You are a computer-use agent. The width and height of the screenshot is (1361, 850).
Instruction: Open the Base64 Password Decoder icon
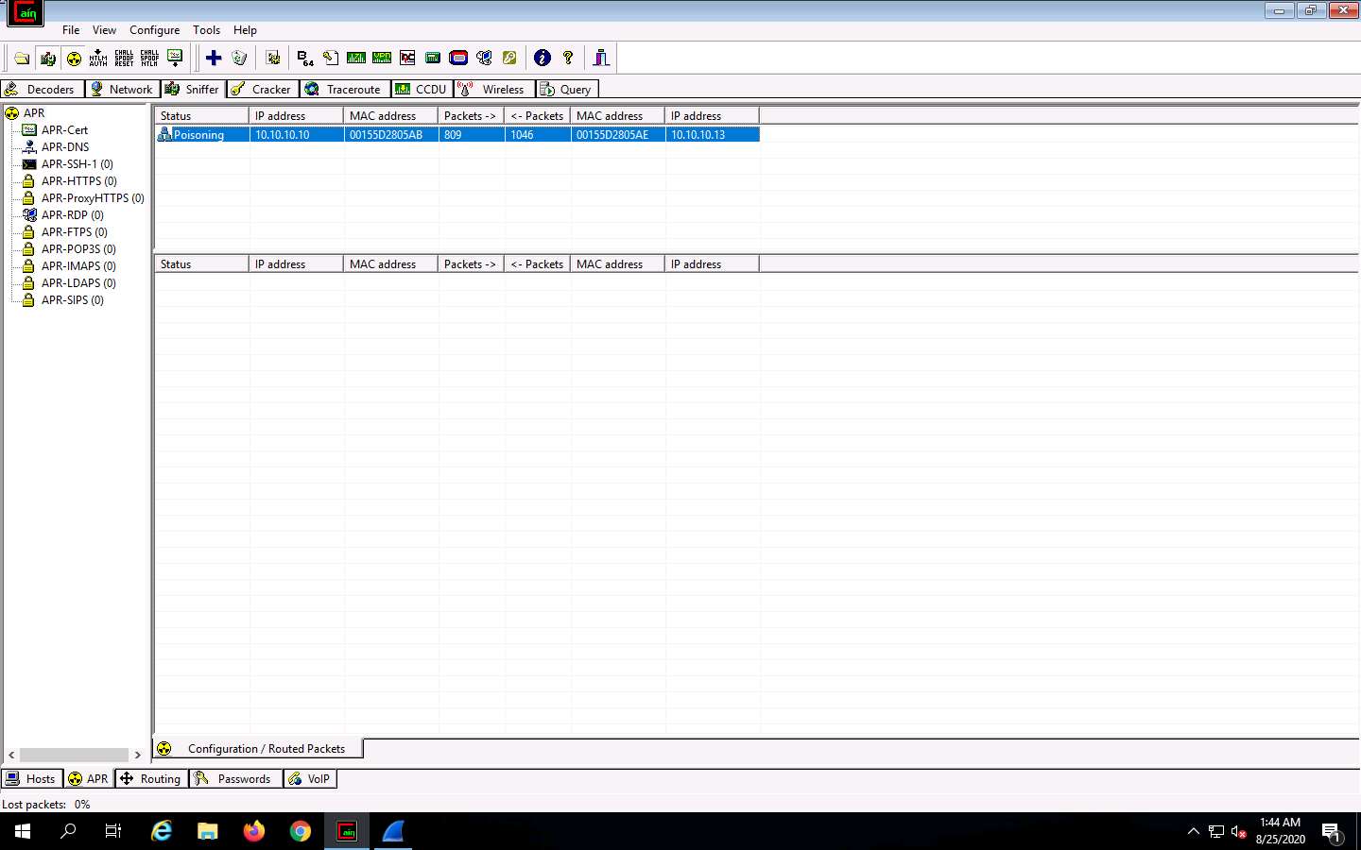coord(304,59)
